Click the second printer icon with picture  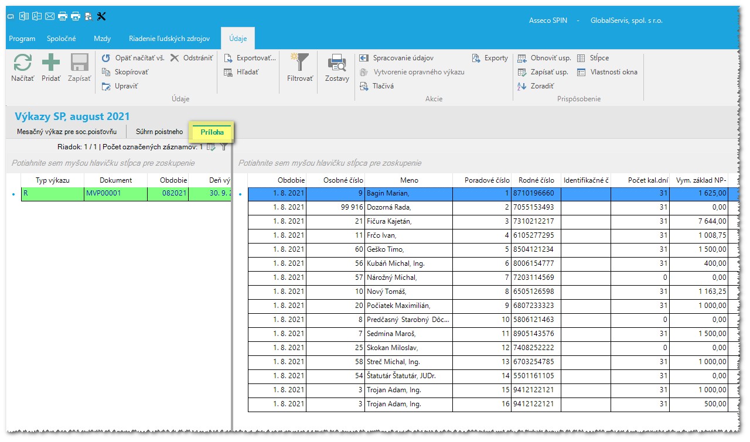[76, 16]
